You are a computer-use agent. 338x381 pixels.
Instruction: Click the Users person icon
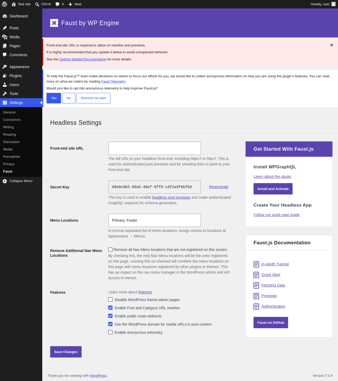[x=5, y=85]
